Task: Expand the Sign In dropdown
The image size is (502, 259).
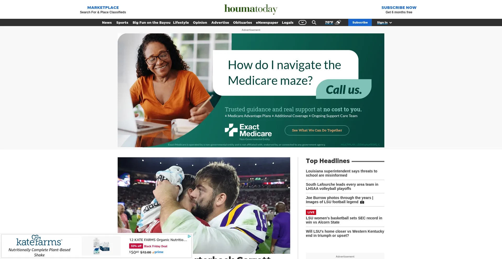Action: (x=384, y=22)
